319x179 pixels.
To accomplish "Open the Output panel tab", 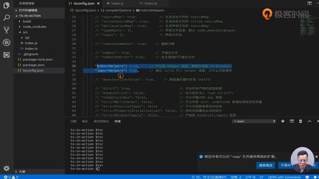I will coord(85,121).
